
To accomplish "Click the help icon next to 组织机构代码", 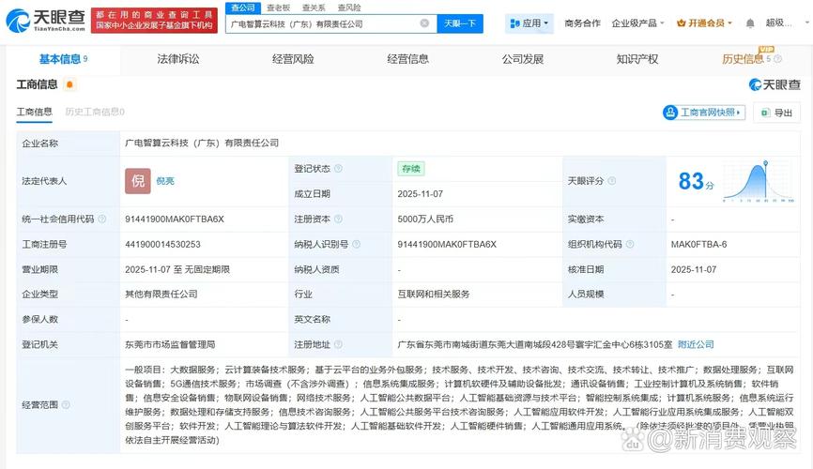I will pos(630,244).
